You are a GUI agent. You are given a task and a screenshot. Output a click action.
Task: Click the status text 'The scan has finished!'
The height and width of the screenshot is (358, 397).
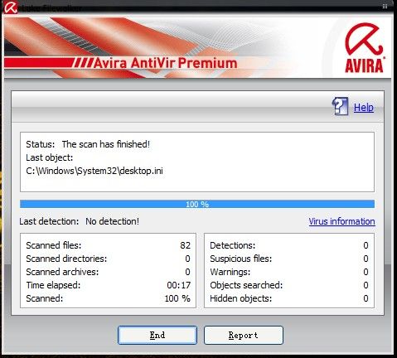(x=106, y=144)
